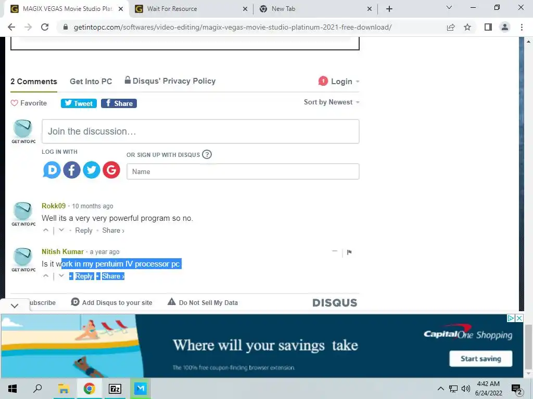533x399 pixels.
Task: Open a new browser tab
Action: coord(389,9)
